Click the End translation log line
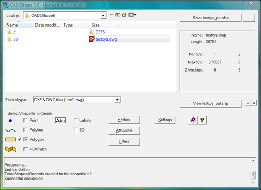The width and height of the screenshot is (261, 190). [x=17, y=169]
